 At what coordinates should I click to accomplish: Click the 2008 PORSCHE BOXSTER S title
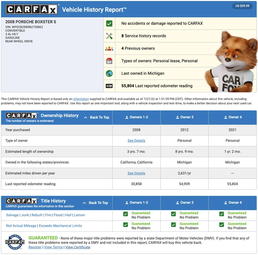(x=30, y=22)
